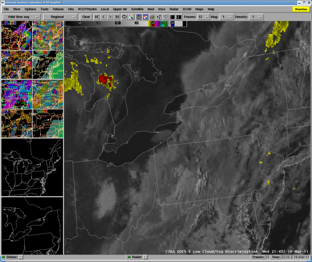Open the Satellite menu
Screen dimensions: 312x262
[137, 9]
